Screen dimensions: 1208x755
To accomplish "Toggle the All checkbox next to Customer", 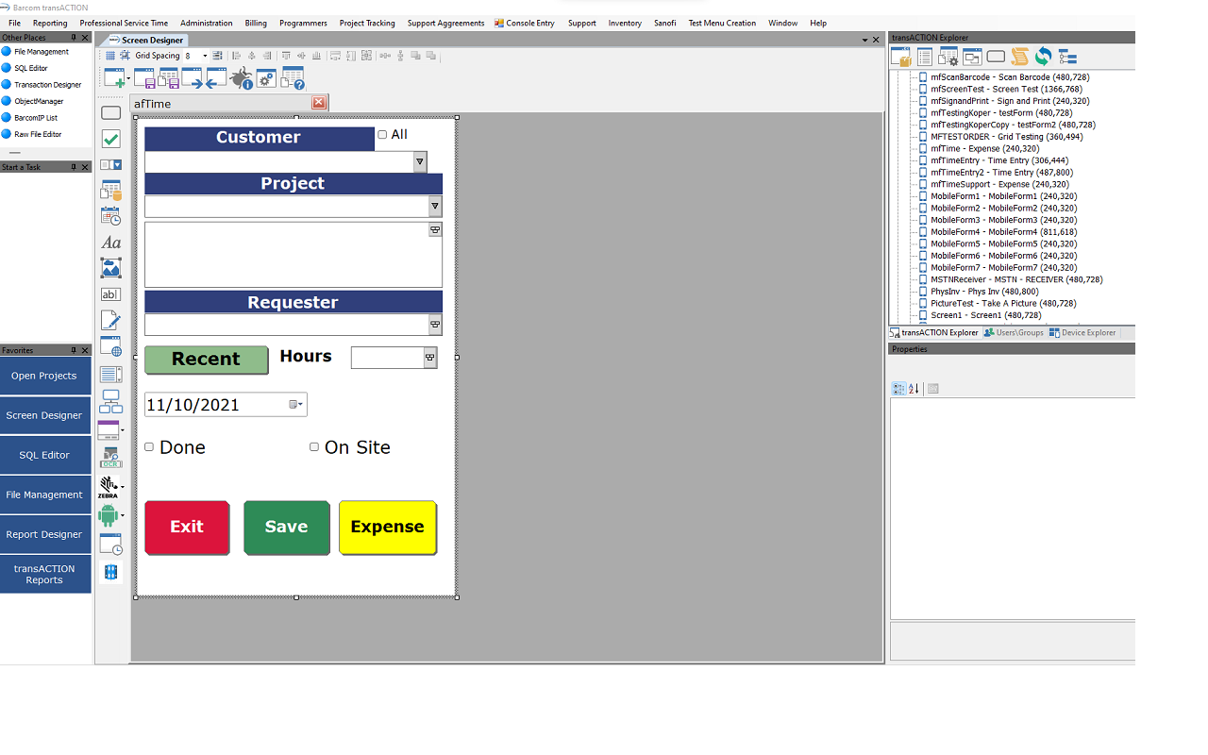I will 382,135.
